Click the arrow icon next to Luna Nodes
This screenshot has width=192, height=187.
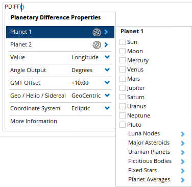[182, 134]
